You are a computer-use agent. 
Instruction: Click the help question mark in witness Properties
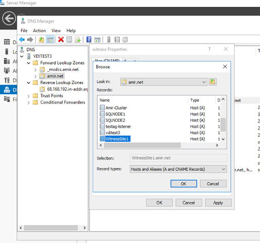point(210,49)
